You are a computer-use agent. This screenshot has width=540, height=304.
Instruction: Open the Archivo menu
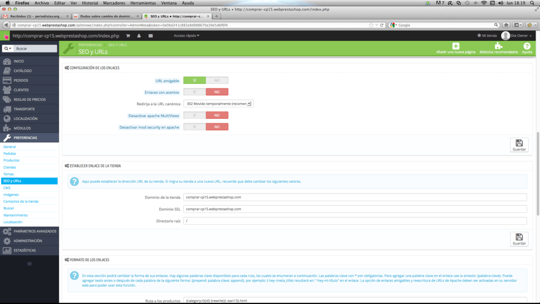(42, 3)
